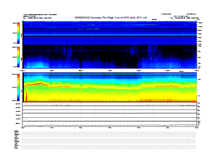
Task: Click the bottom line plot trace panel
Action: click(x=110, y=124)
